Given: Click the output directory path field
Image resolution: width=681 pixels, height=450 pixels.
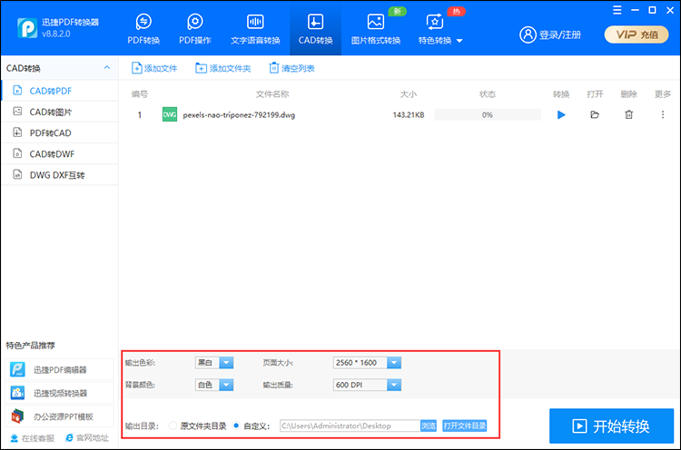Looking at the screenshot, I should tap(350, 426).
